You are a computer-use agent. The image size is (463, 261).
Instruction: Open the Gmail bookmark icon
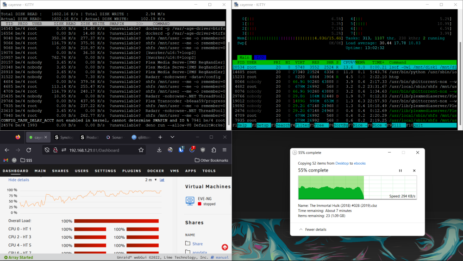6,160
